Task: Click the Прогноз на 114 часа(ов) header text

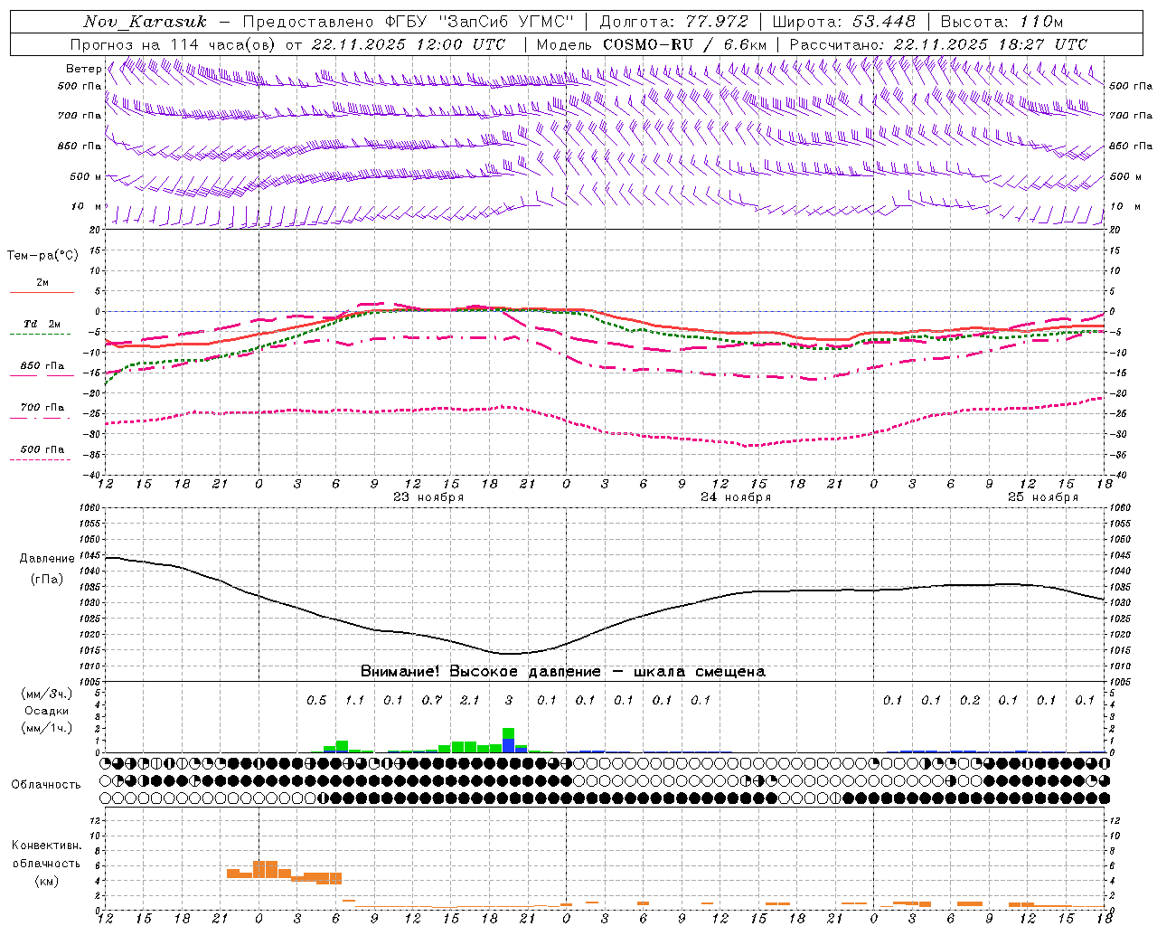Action: point(174,44)
